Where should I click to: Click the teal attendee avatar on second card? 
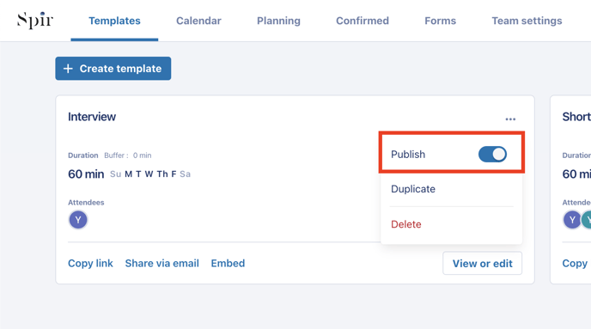tap(586, 220)
